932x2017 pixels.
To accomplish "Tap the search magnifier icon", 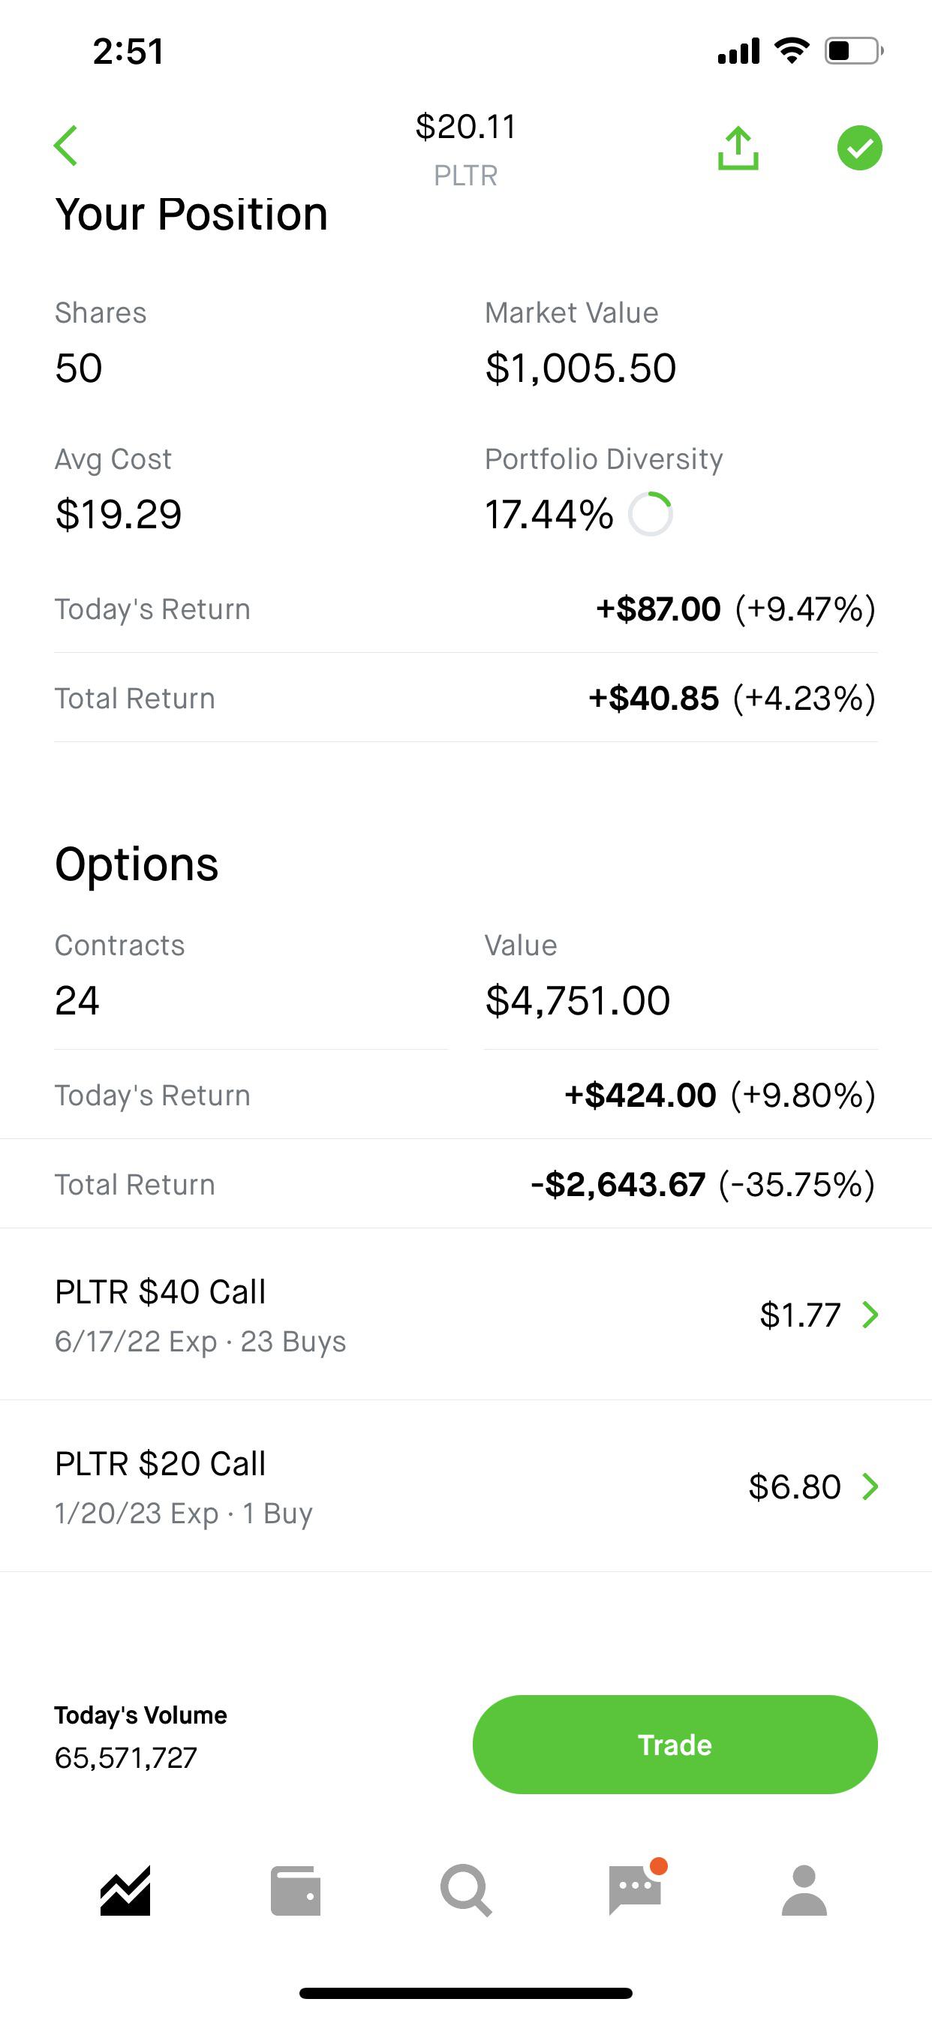I will pos(466,1891).
